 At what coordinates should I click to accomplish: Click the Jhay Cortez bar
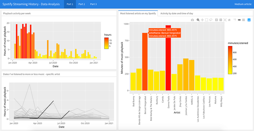click(x=180, y=77)
